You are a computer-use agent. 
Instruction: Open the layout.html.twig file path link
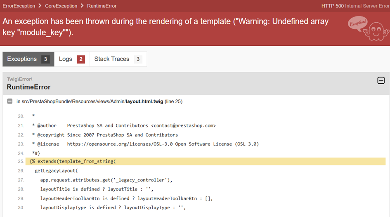pyautogui.click(x=92, y=101)
